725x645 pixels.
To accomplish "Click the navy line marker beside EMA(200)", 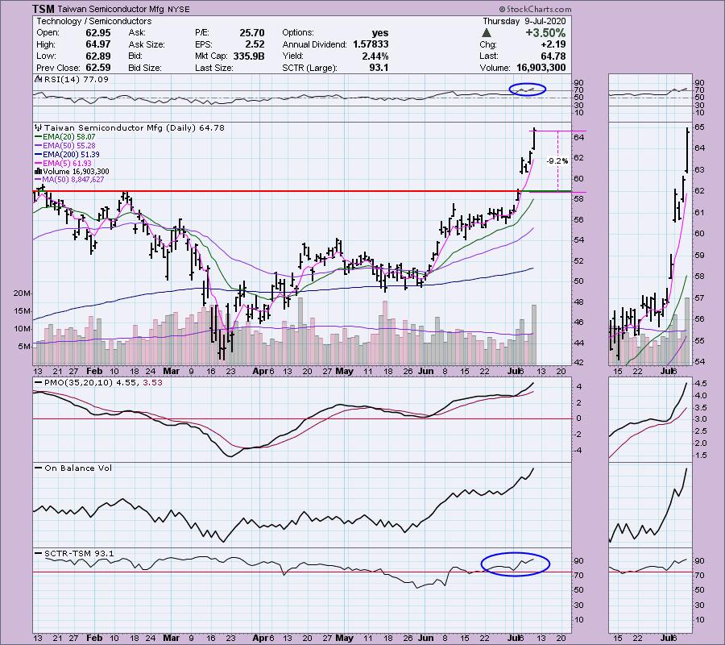I will click(x=39, y=155).
